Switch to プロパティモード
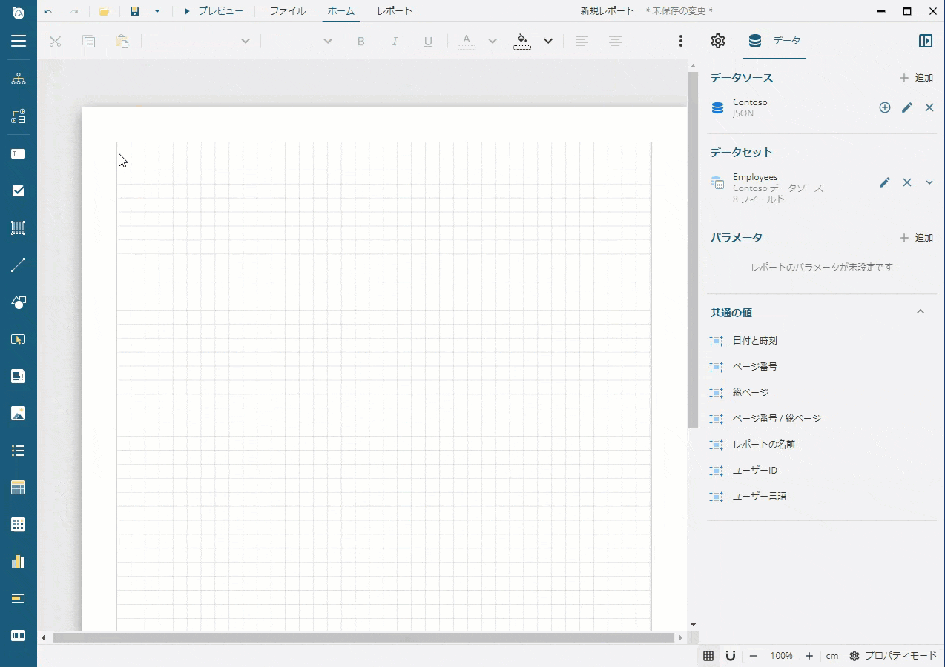This screenshot has width=945, height=667. click(x=900, y=656)
